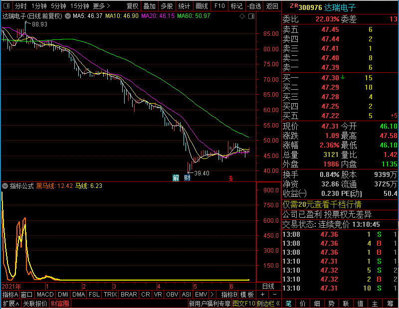Expand the 扩展 panel

pyautogui.click(x=11, y=304)
